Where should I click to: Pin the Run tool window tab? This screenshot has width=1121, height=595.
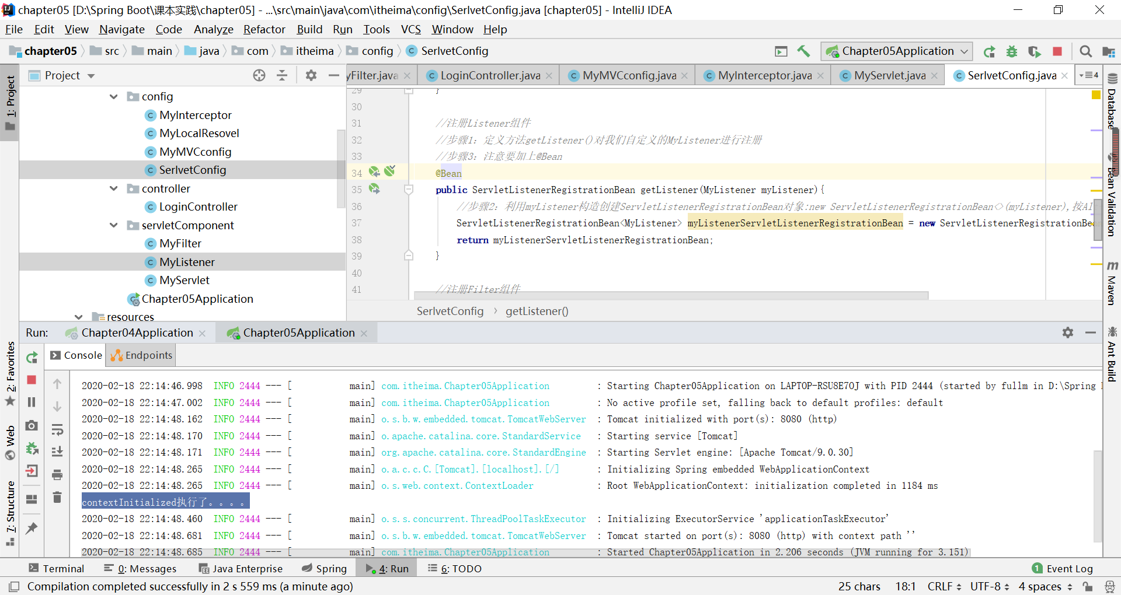click(x=32, y=528)
